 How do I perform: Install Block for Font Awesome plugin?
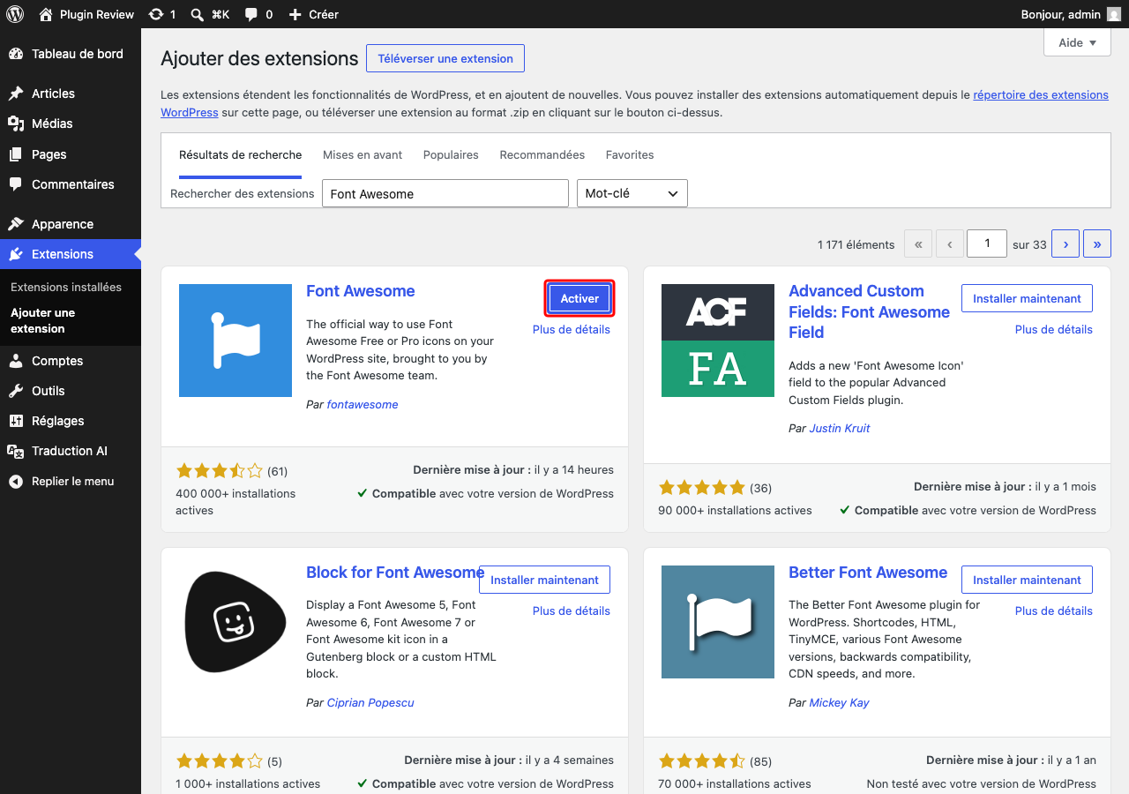[544, 581]
